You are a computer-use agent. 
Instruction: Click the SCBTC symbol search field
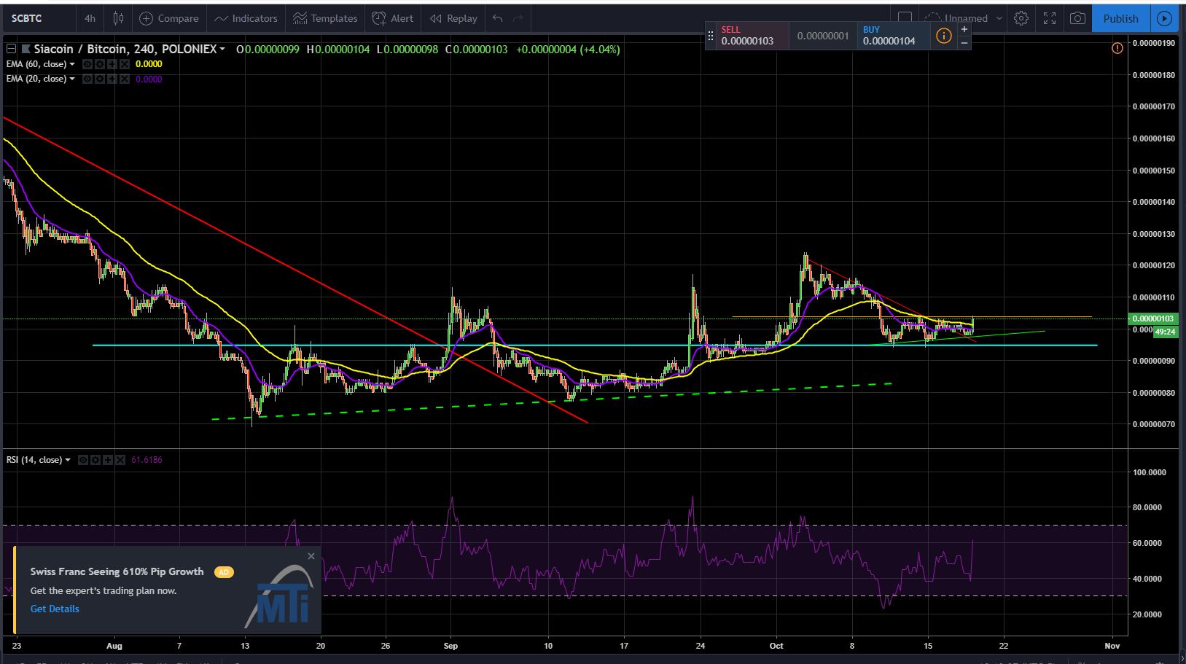click(x=38, y=18)
